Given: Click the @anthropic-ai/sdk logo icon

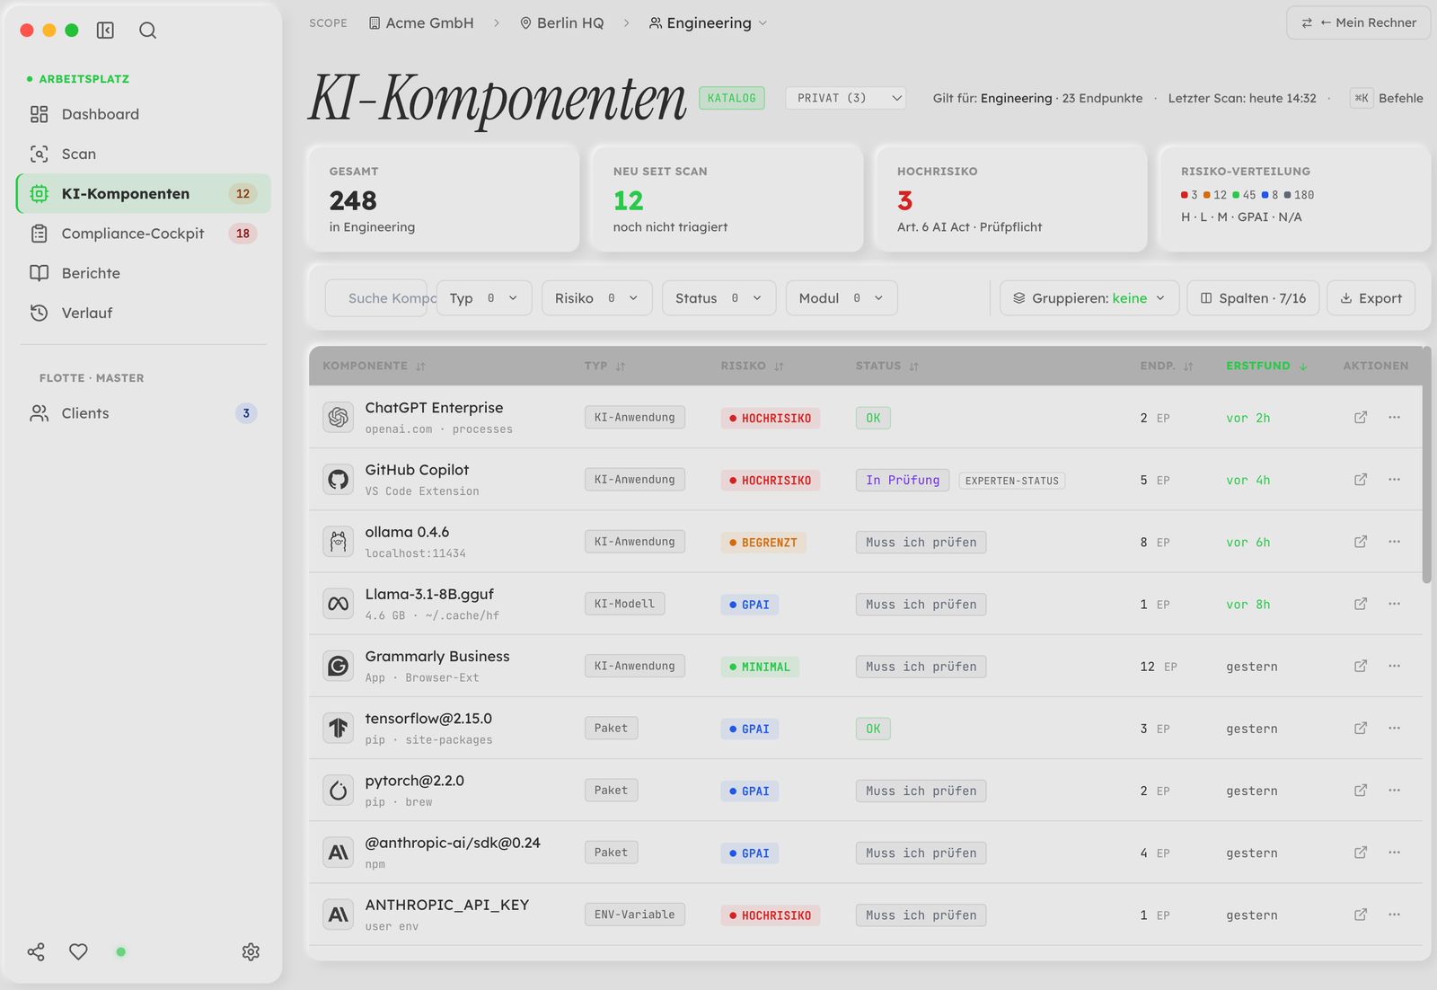Looking at the screenshot, I should pyautogui.click(x=339, y=853).
